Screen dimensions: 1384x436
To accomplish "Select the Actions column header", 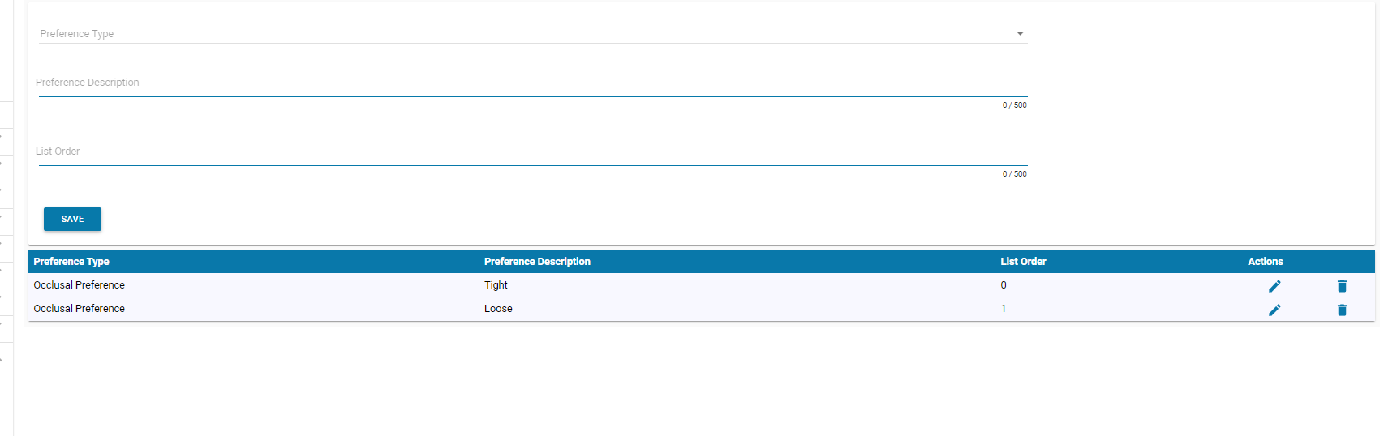I will (1265, 262).
